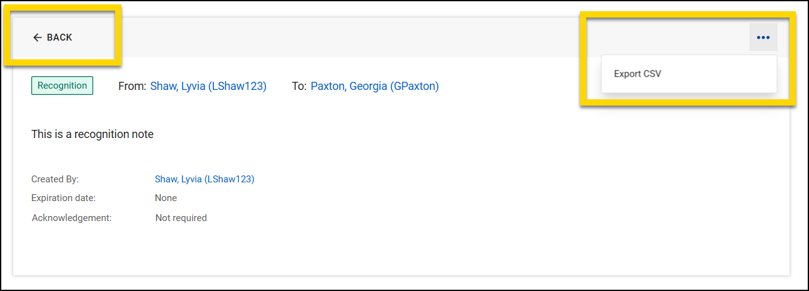The width and height of the screenshot is (809, 291).
Task: Click the green Recognition tag
Action: [x=62, y=86]
